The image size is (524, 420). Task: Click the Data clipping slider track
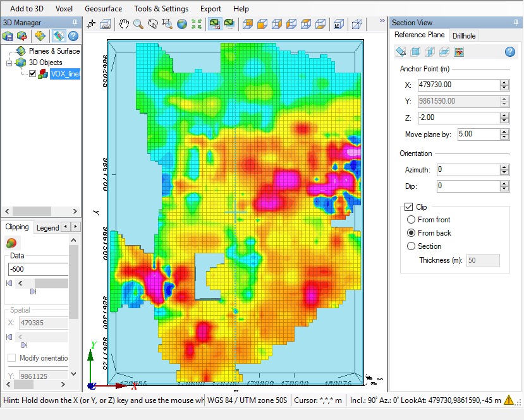pyautogui.click(x=51, y=284)
